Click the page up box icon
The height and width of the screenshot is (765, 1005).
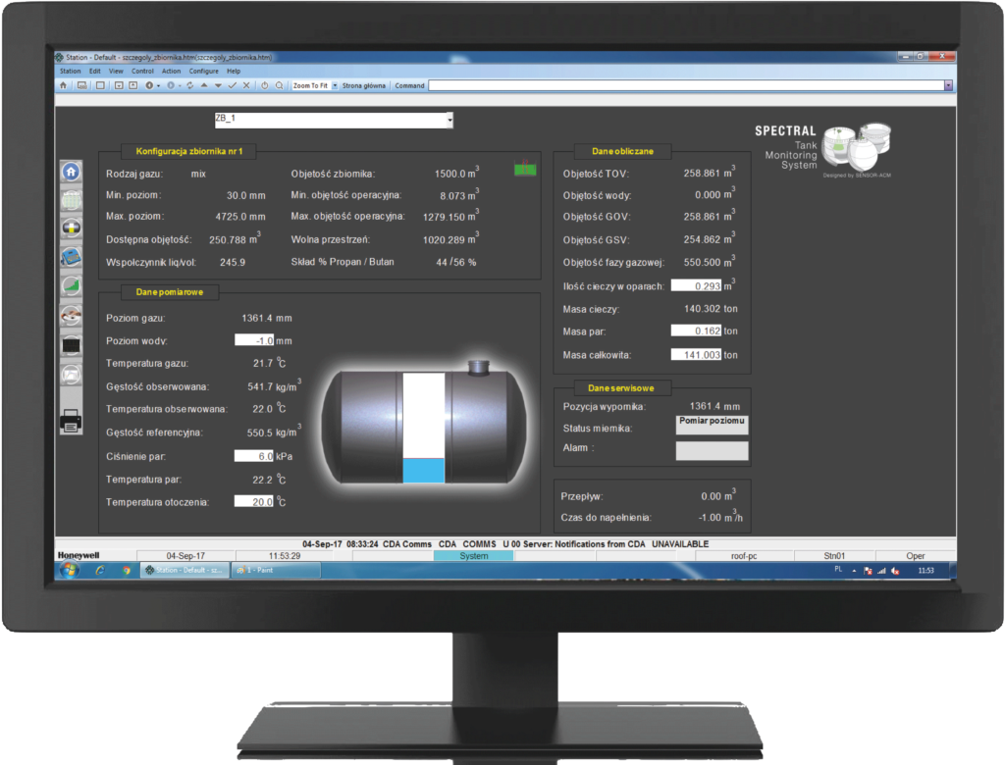(x=132, y=85)
